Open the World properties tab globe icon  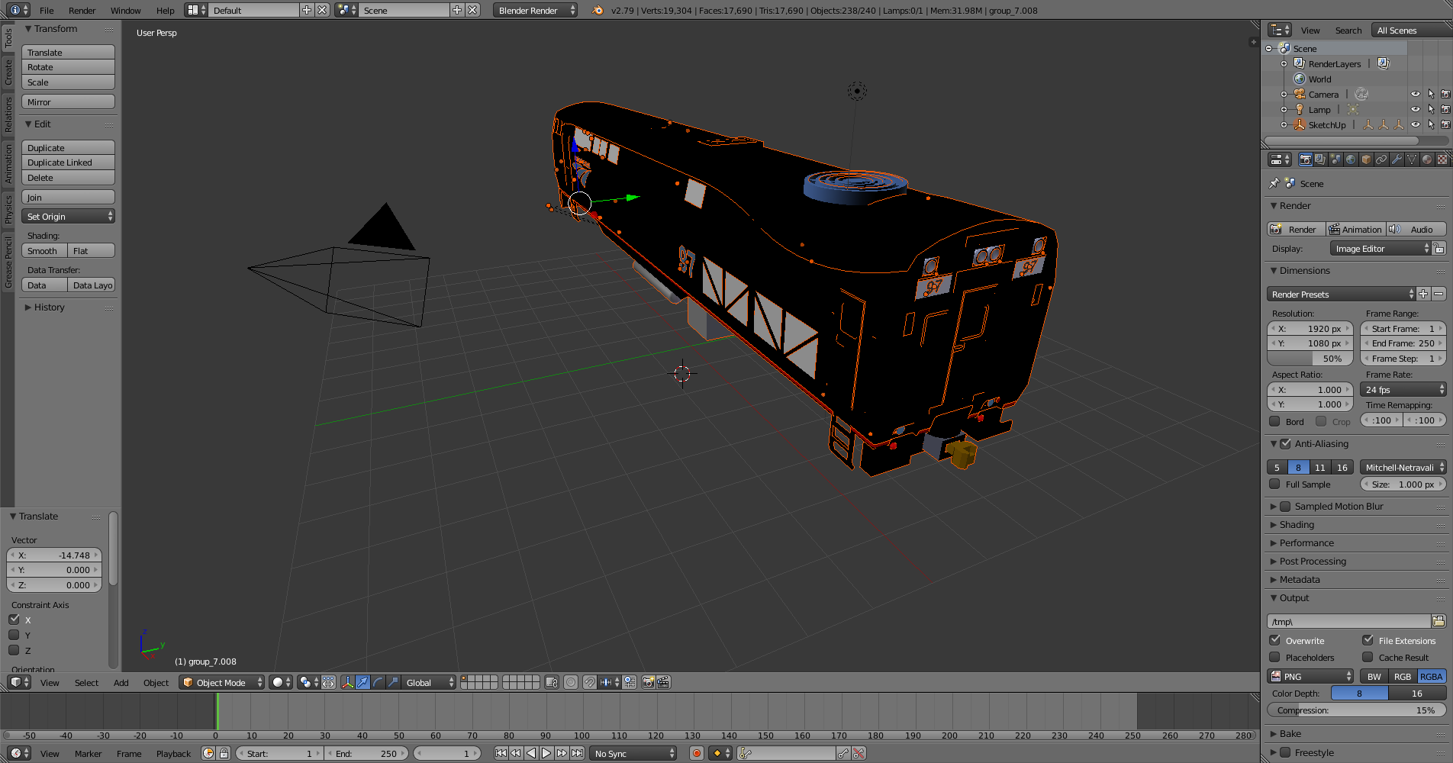[x=1351, y=159]
